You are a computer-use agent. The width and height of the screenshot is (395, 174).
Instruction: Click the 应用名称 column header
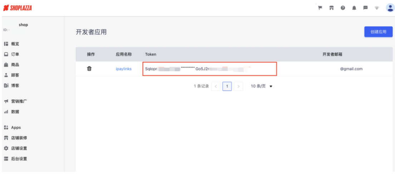pos(124,54)
